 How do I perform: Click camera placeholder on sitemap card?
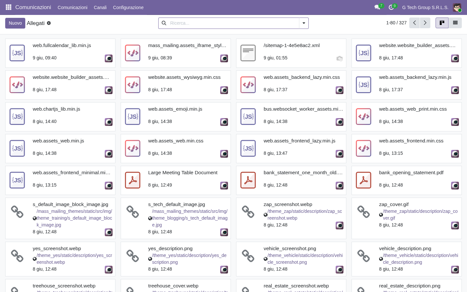point(340,58)
